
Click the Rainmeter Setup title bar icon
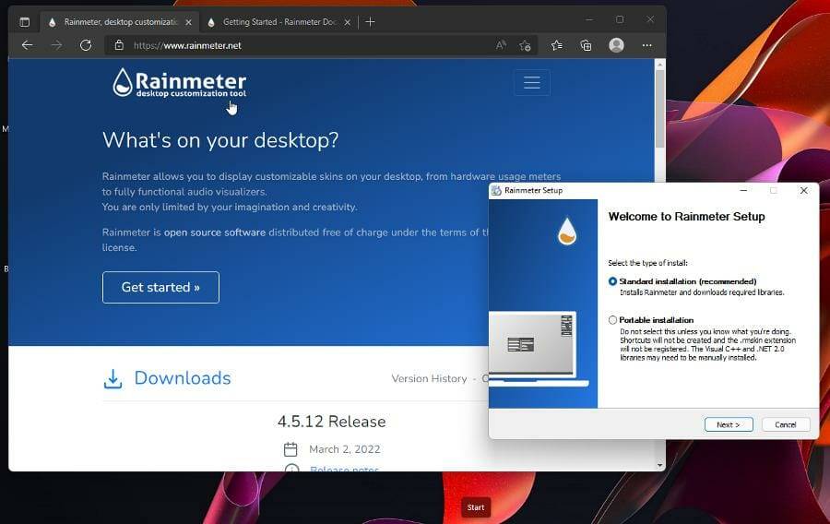(496, 191)
